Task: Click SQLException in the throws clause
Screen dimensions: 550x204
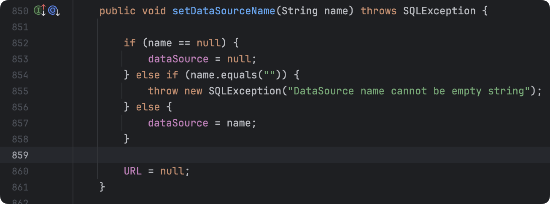Action: coord(439,11)
